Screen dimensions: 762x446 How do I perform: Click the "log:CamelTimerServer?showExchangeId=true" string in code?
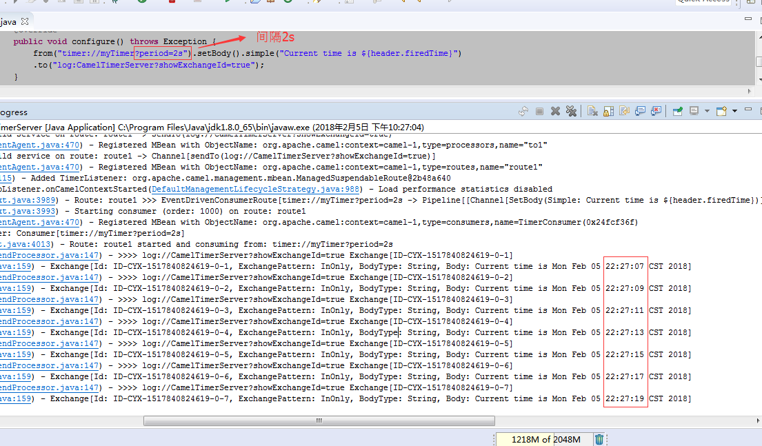click(156, 65)
